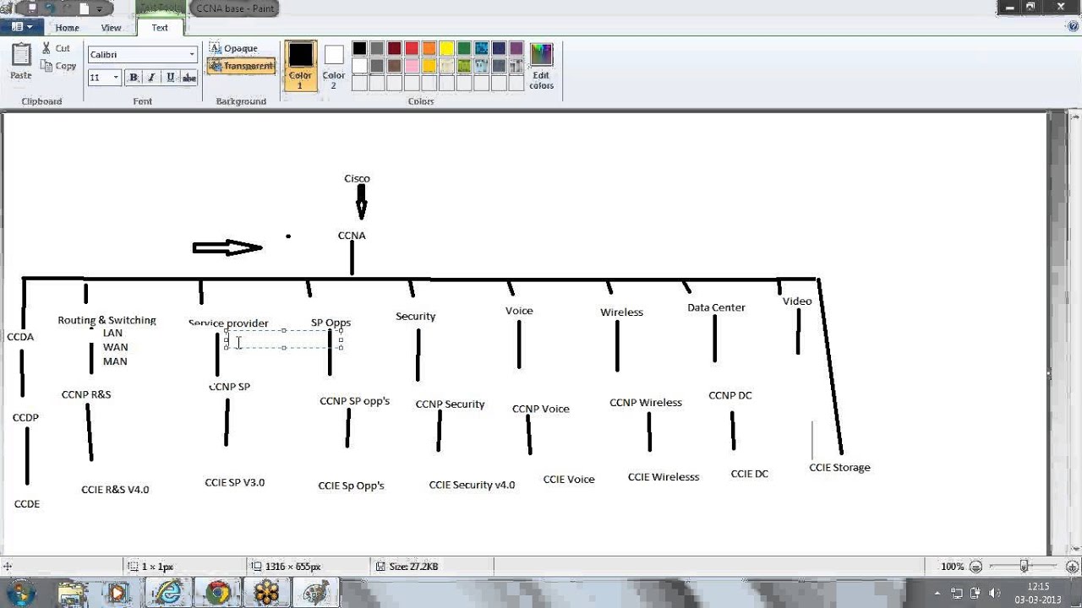
Task: Toggle Underline text formatting
Action: (170, 77)
